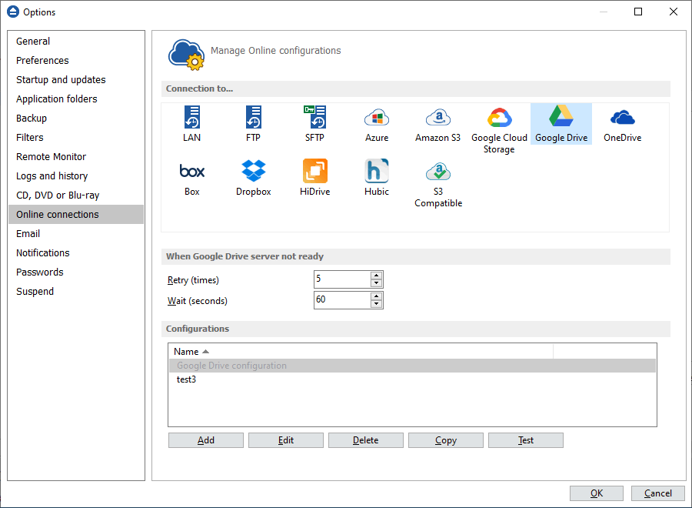
Task: Click the Options window app icon
Action: tap(13, 12)
